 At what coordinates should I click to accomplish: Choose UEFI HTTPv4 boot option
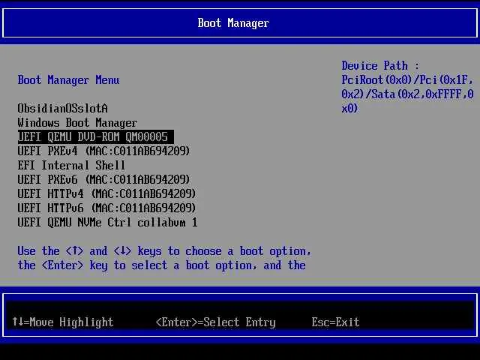pyautogui.click(x=106, y=193)
